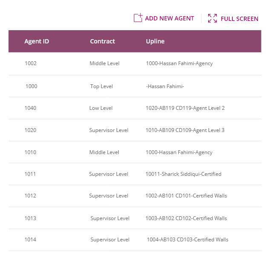
Task: Click the Low Level contract cell
Action: pyautogui.click(x=101, y=108)
